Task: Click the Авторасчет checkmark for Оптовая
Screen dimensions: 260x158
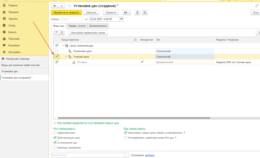Action: (x=142, y=62)
